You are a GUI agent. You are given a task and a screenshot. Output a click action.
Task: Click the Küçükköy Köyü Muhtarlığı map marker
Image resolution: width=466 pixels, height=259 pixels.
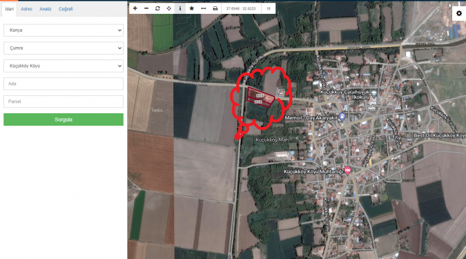(x=347, y=171)
